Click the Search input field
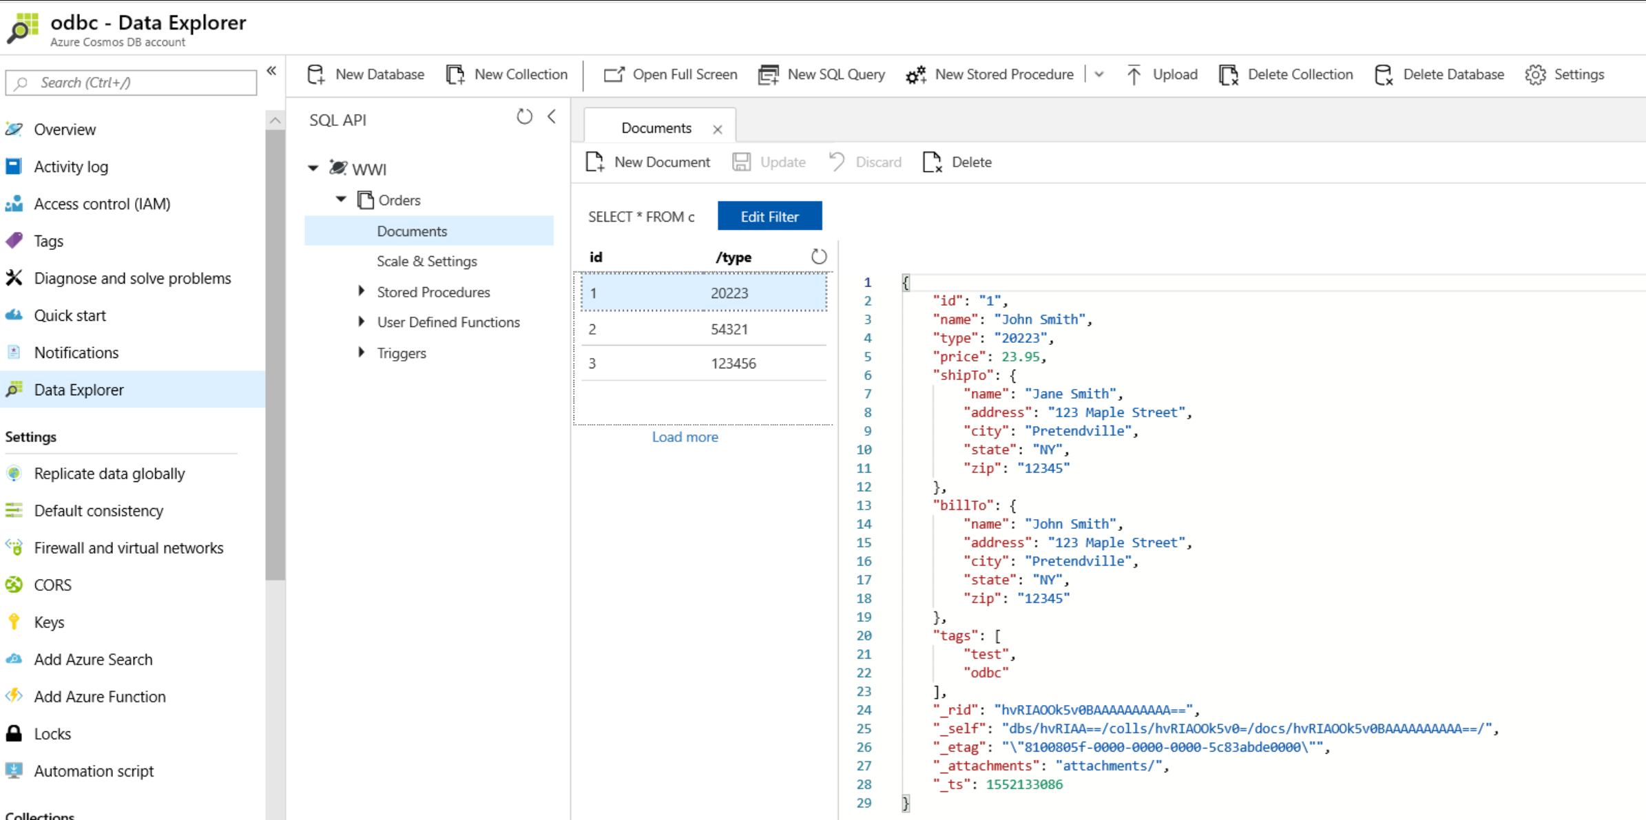 pos(131,83)
